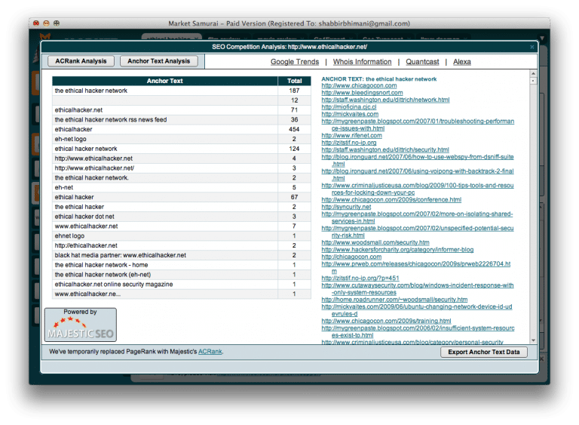Open the http://www.chicagocon.com link
Screen dimensions: 579x425
click(359, 85)
